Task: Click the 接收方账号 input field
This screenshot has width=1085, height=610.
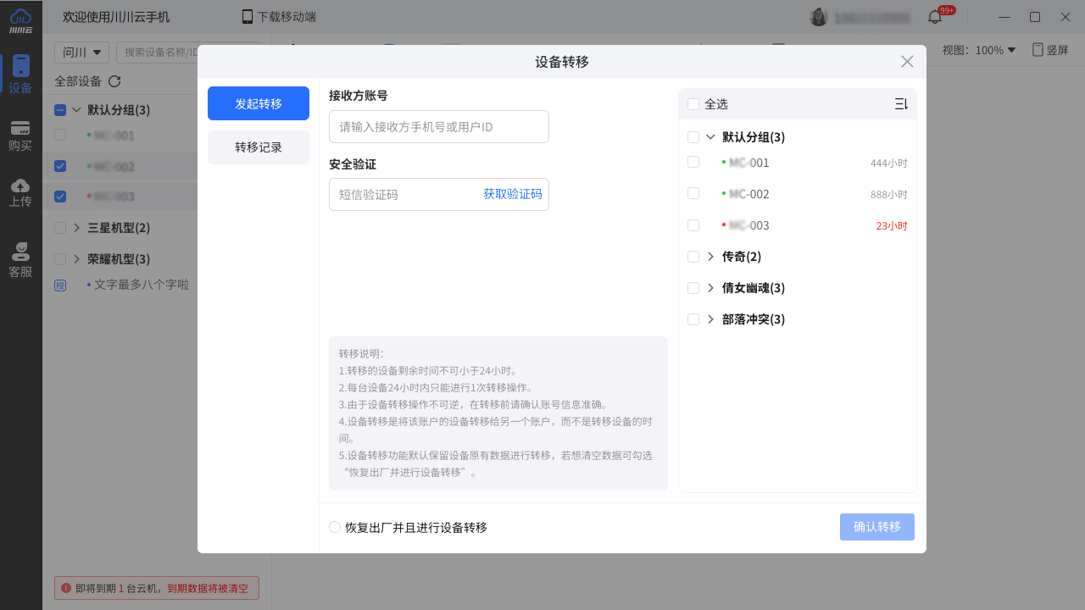Action: point(438,127)
